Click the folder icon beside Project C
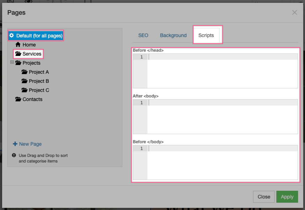 [x=24, y=90]
